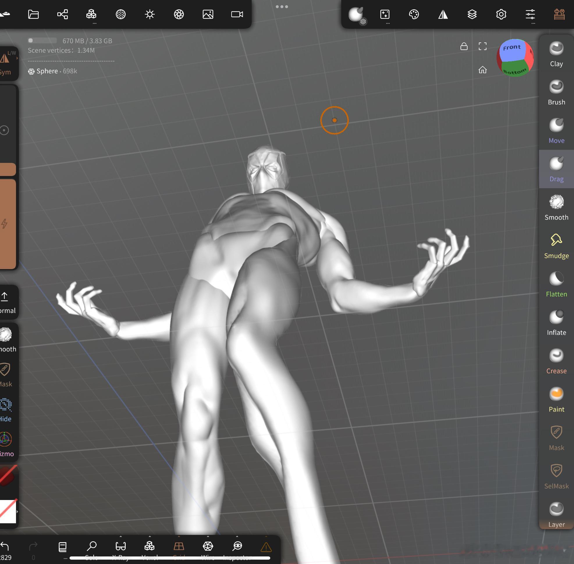The image size is (574, 564).
Task: Open the Post Process aperture menu
Action: (179, 14)
